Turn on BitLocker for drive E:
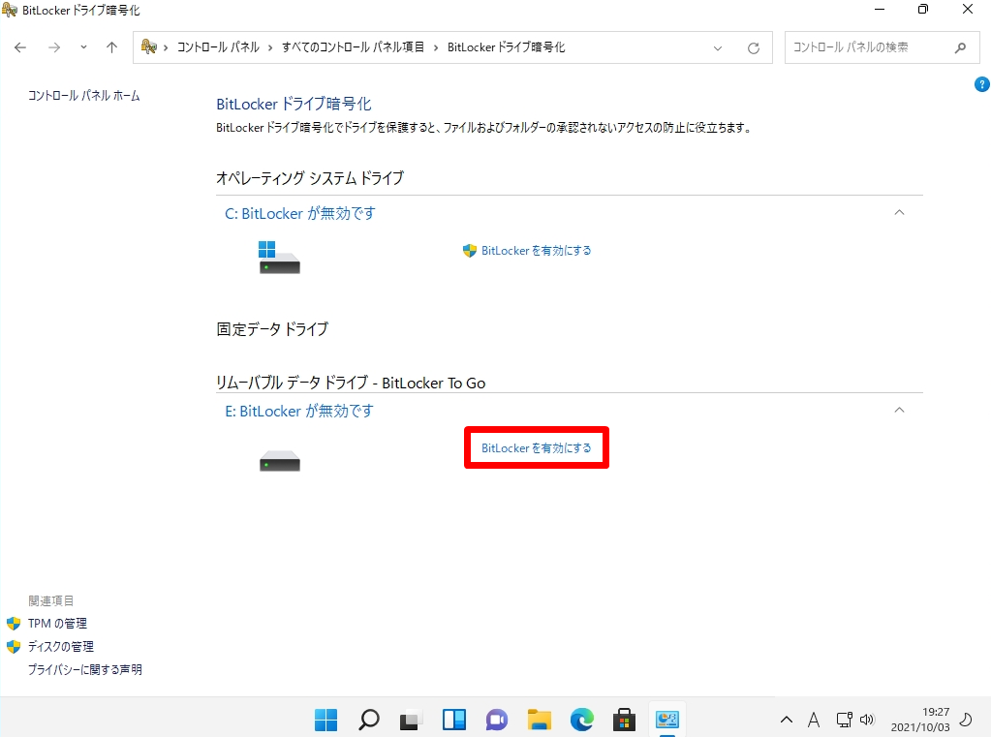Screen dimensions: 991x737 coord(536,448)
